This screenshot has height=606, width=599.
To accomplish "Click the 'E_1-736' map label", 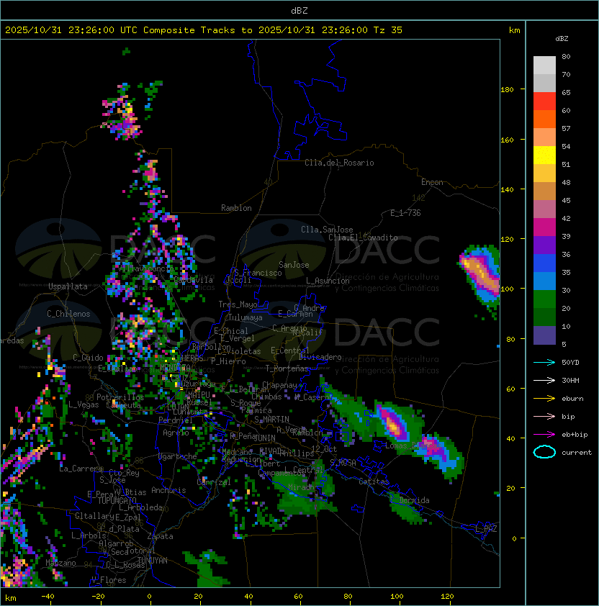I will click(405, 213).
